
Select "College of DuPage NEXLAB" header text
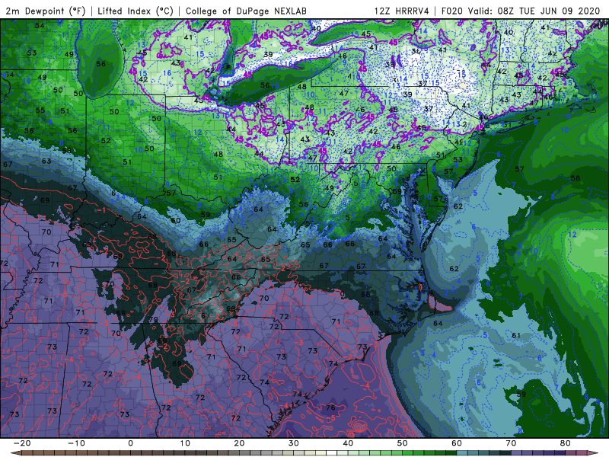pos(246,11)
